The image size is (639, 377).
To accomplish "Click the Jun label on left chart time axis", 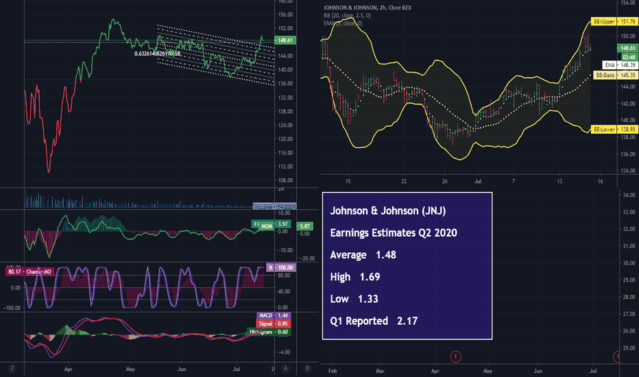I will click(182, 369).
